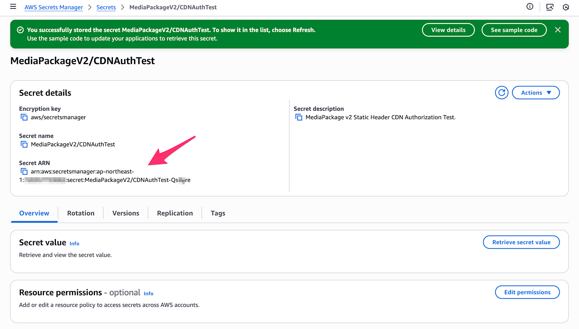Viewport: 579px width, 329px height.
Task: Click Retrieve secret value button
Action: (x=521, y=242)
